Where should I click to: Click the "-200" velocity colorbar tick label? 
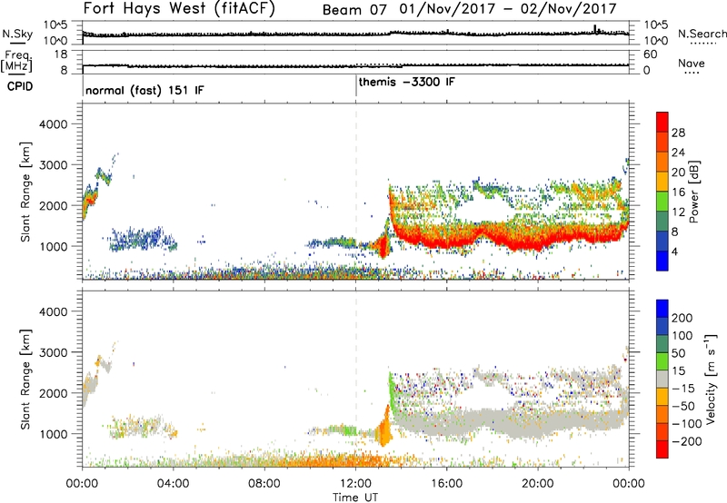(686, 441)
